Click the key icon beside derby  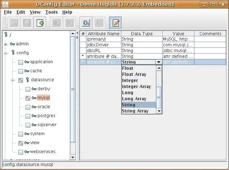pos(34,89)
